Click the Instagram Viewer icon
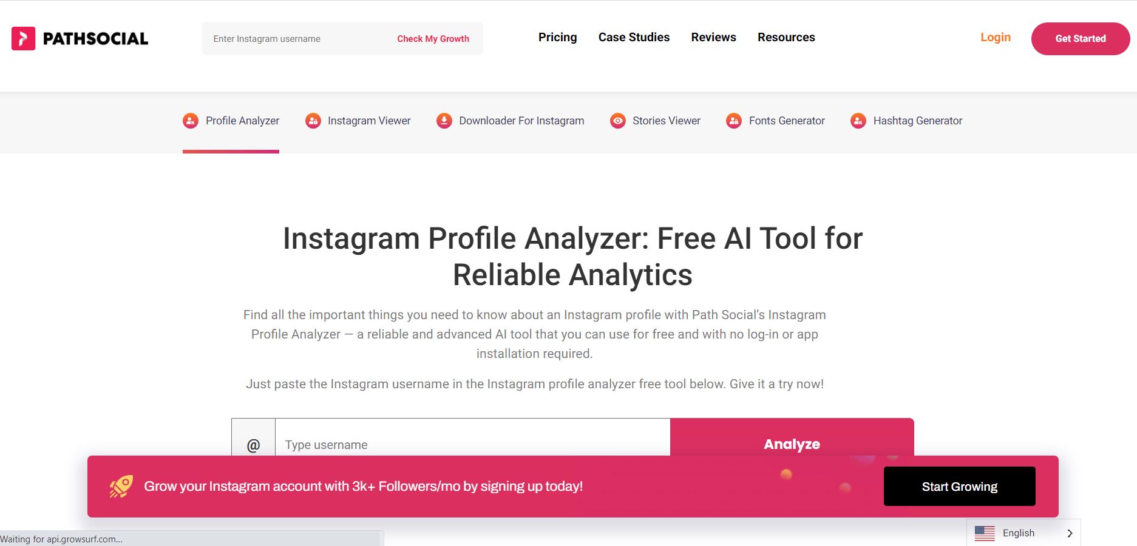This screenshot has width=1137, height=546. click(x=313, y=121)
